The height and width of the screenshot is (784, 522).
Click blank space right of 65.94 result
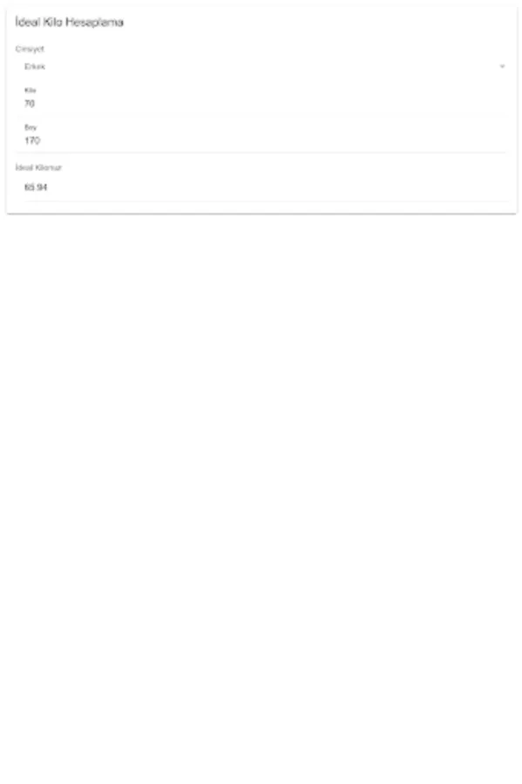click(x=277, y=187)
